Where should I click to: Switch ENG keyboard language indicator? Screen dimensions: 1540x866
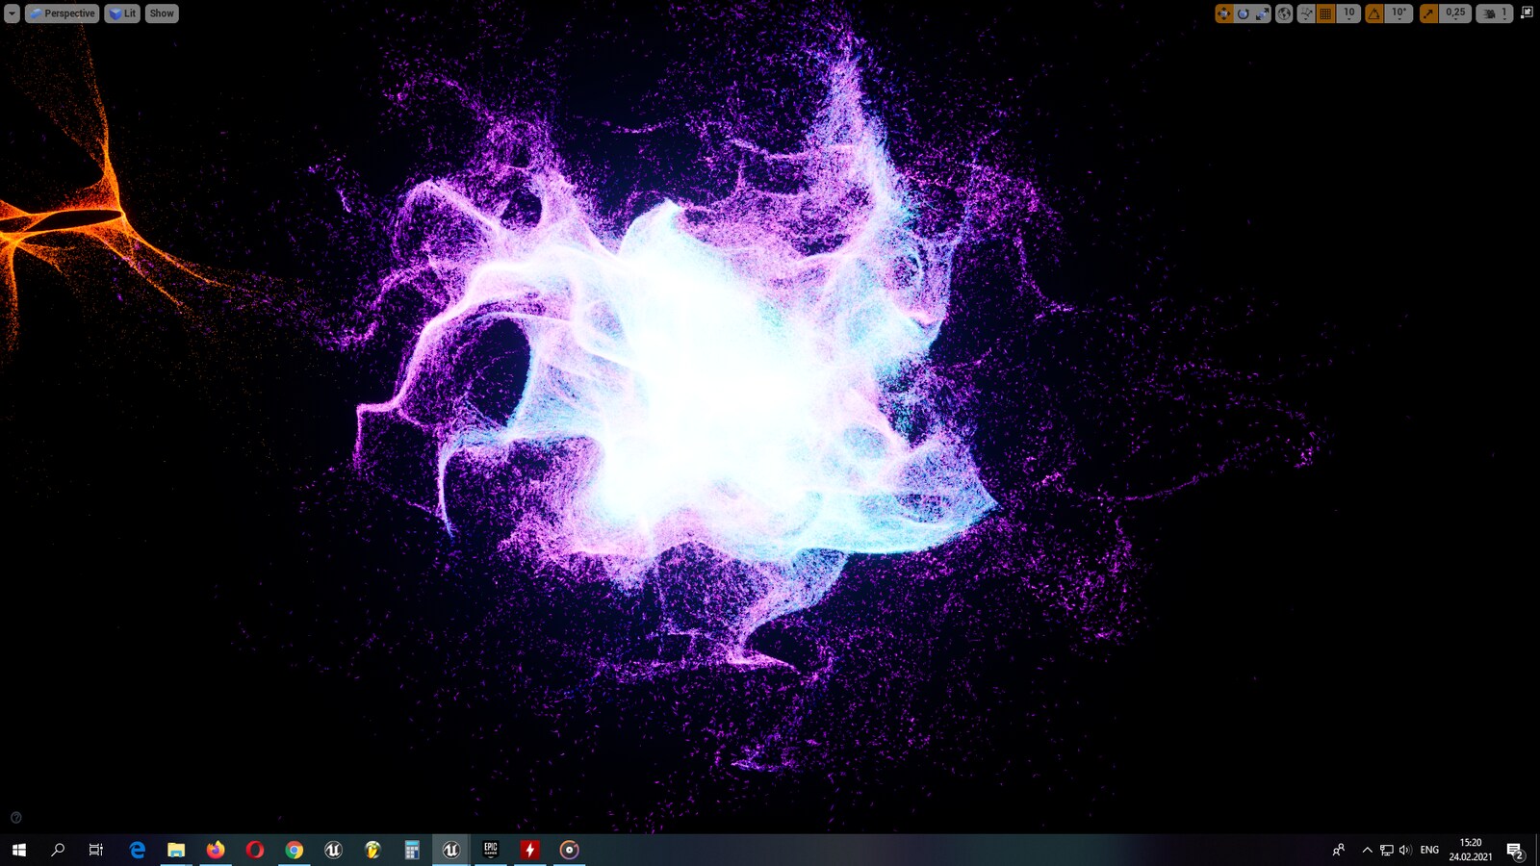(x=1429, y=850)
